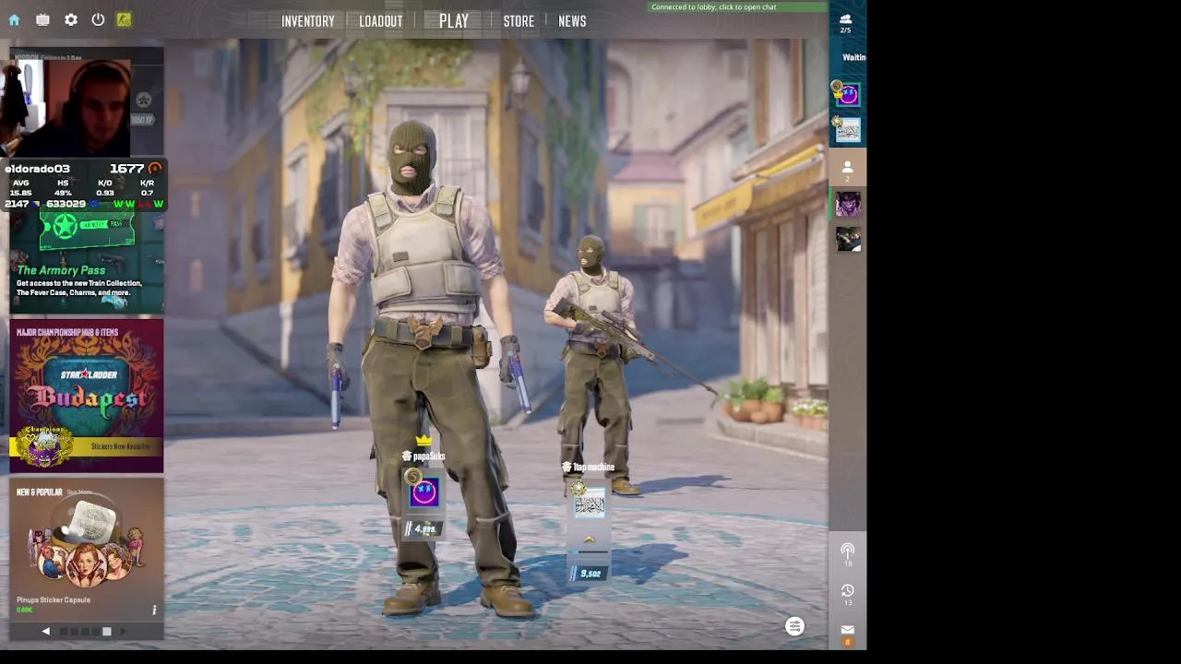
Task: Open the recent teammates clock icon
Action: click(x=847, y=591)
